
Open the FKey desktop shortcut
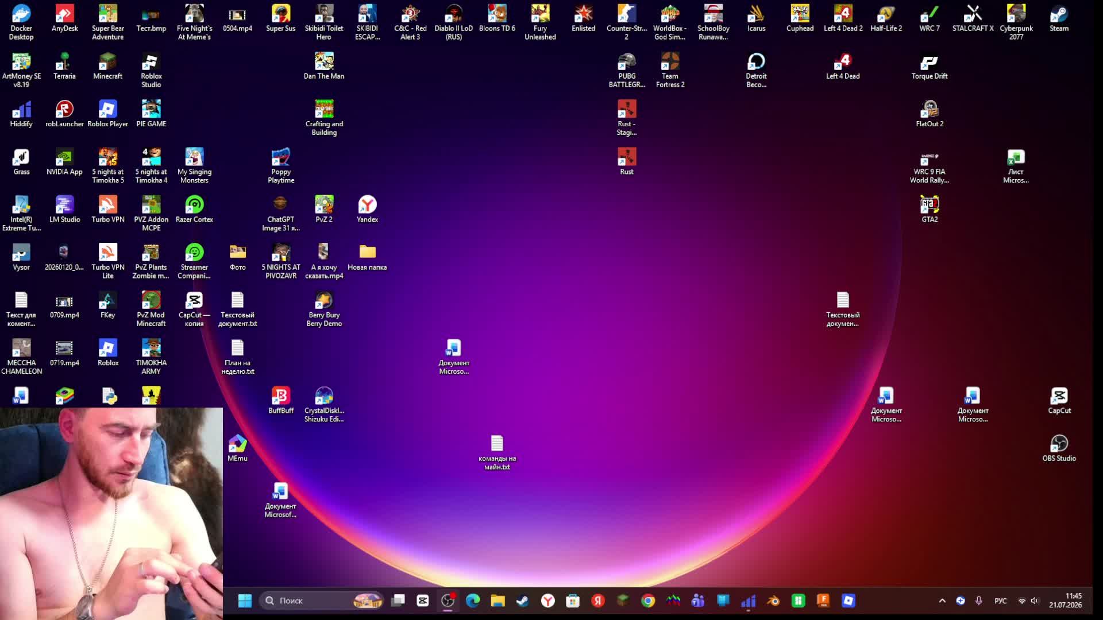pyautogui.click(x=108, y=304)
